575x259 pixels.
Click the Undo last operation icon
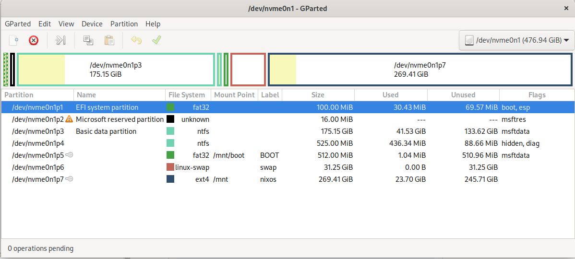coord(136,40)
